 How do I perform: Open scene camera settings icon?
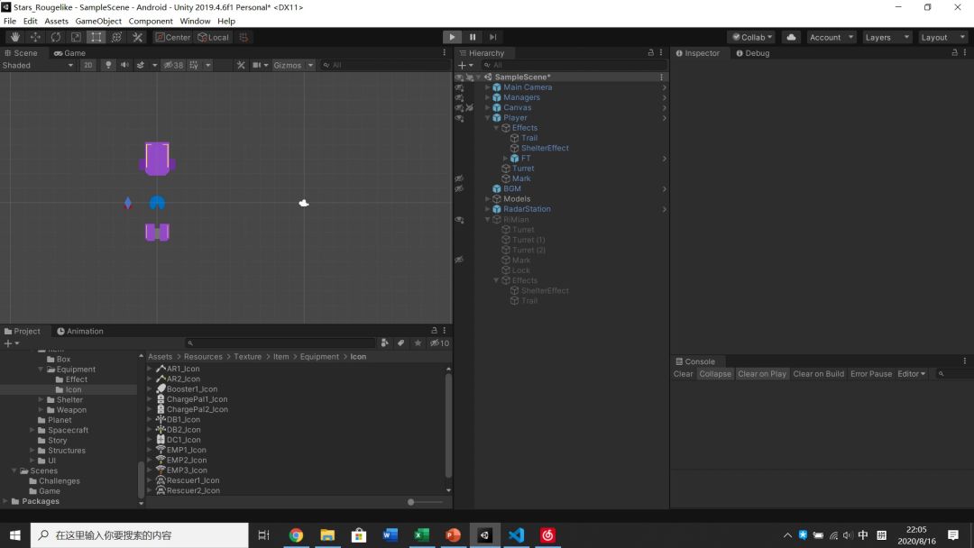point(256,65)
